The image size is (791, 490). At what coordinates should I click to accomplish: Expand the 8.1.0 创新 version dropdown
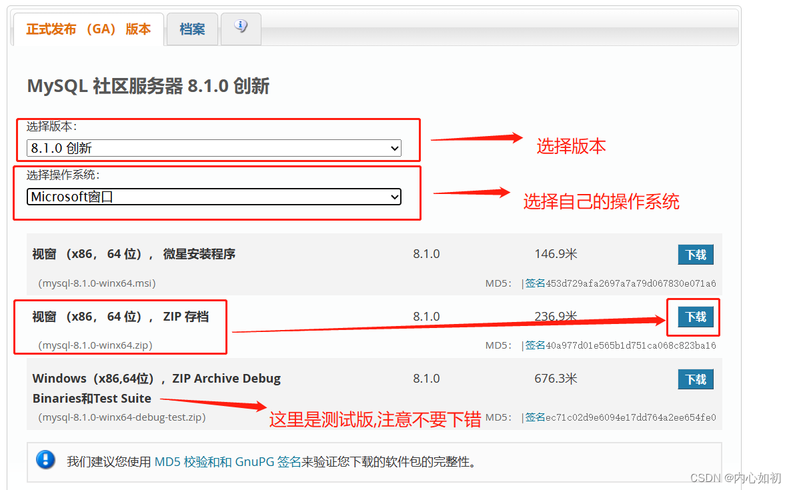click(x=214, y=148)
